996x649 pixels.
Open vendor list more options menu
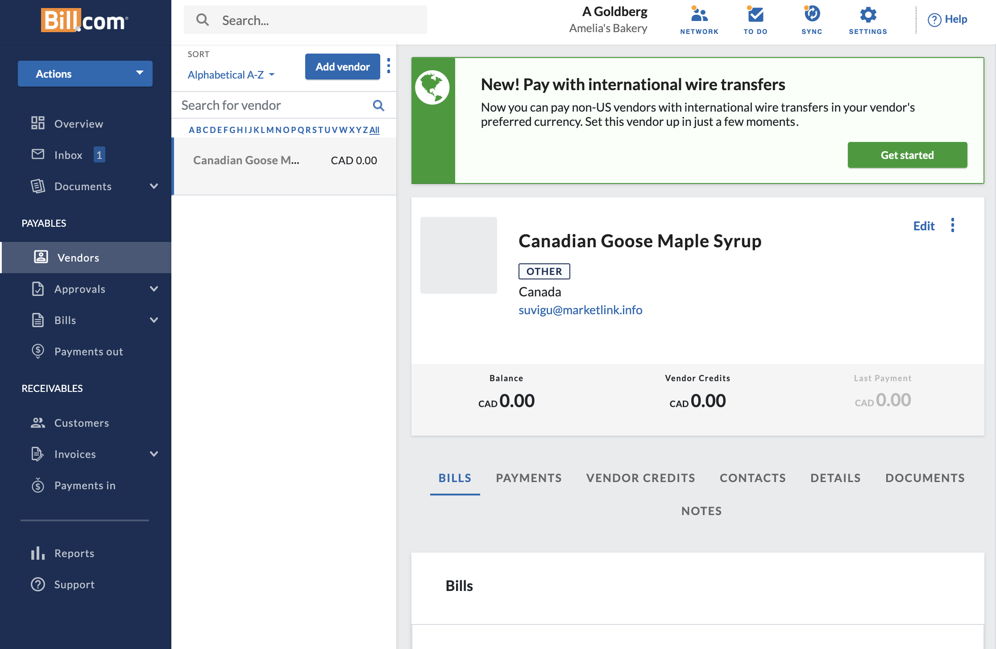click(x=389, y=66)
